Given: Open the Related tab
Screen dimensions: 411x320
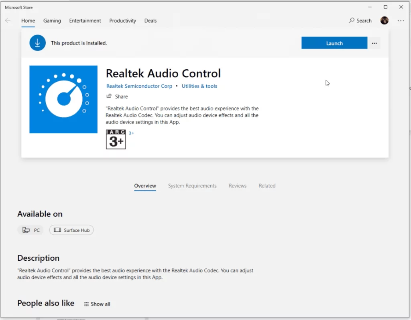Looking at the screenshot, I should [267, 186].
